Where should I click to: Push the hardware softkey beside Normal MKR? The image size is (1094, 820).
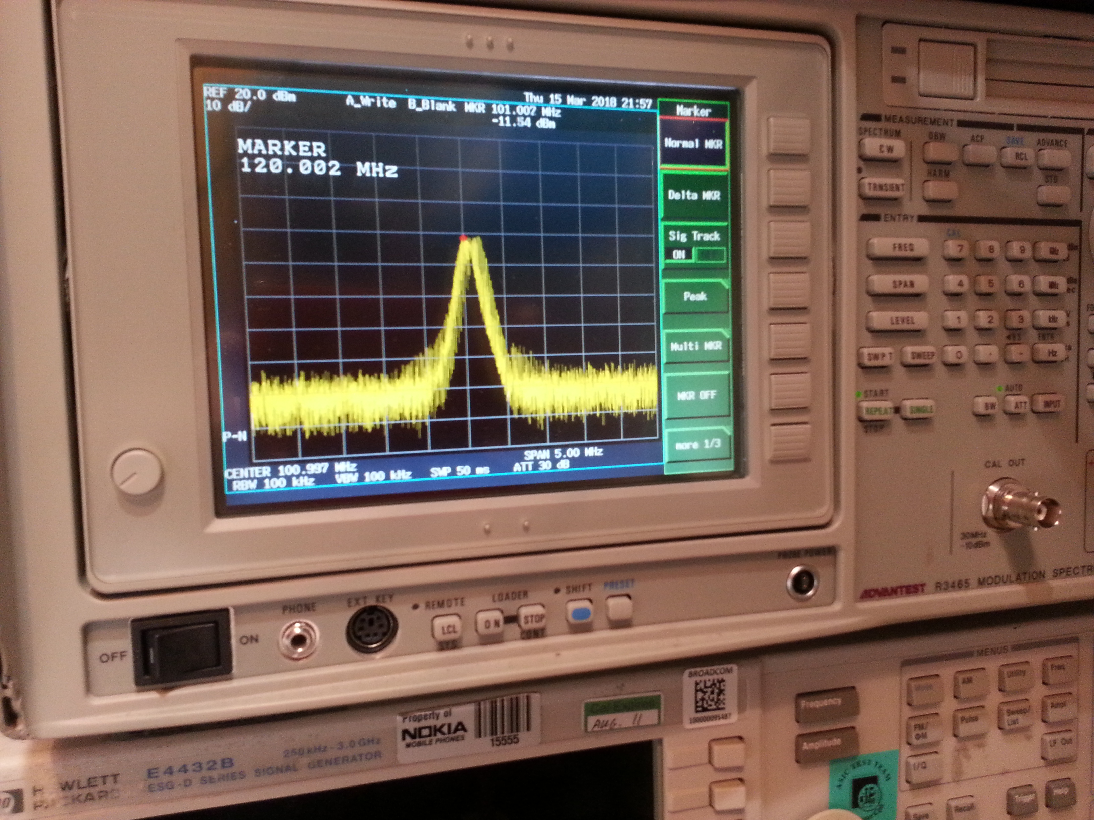coord(789,136)
